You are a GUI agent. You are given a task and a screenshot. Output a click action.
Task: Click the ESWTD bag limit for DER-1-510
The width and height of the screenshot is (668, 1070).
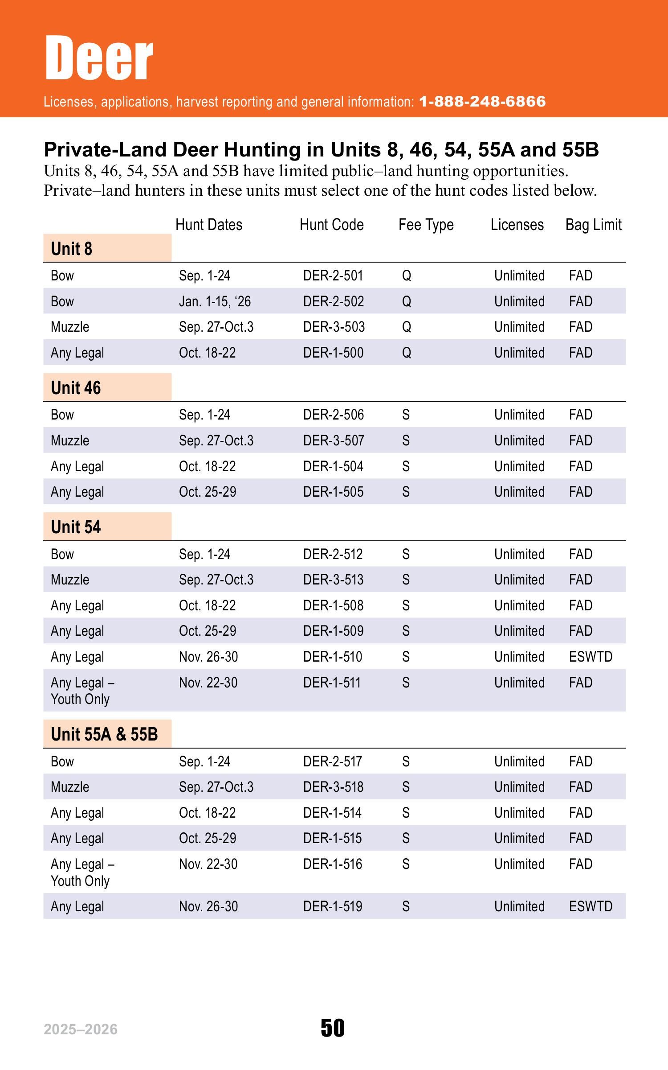591,657
